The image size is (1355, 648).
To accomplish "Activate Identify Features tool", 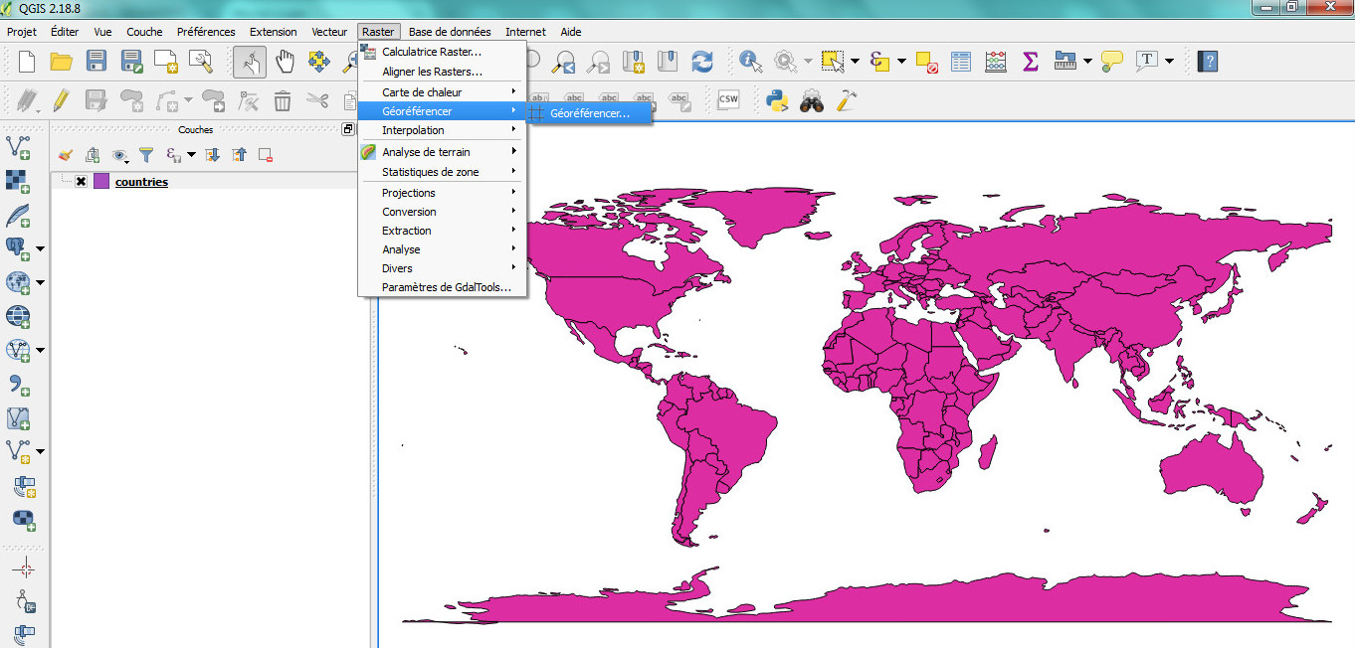I will [x=751, y=62].
